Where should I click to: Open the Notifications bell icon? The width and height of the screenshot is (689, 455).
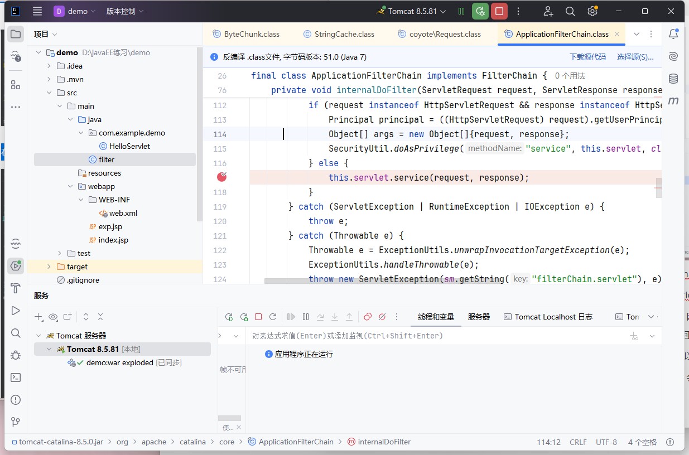(x=673, y=35)
